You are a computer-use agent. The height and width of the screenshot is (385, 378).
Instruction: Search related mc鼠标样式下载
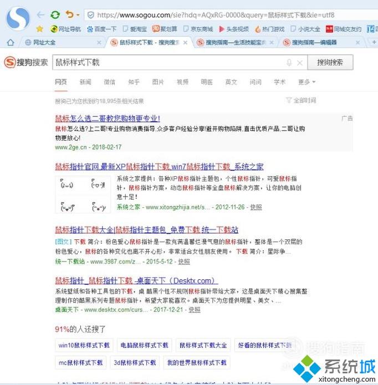(80, 362)
